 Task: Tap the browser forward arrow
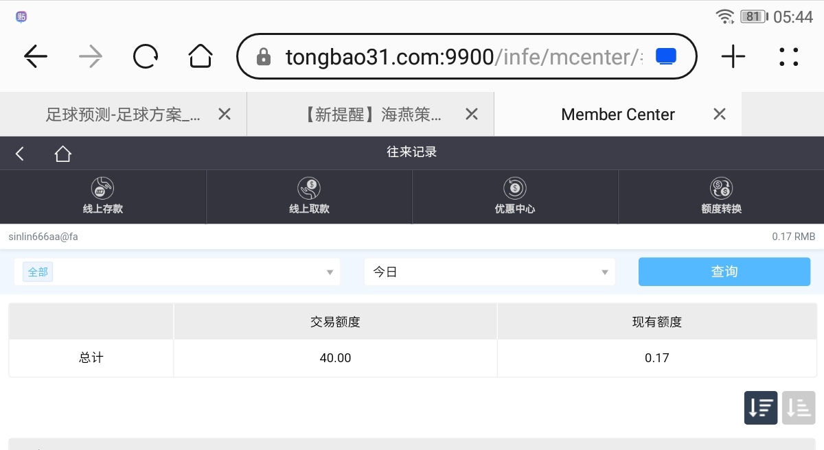(x=91, y=56)
